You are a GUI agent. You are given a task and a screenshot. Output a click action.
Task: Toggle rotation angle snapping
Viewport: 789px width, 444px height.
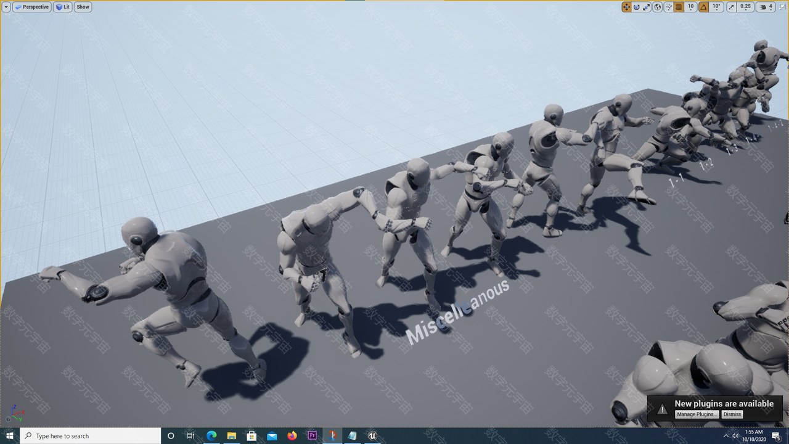[703, 7]
